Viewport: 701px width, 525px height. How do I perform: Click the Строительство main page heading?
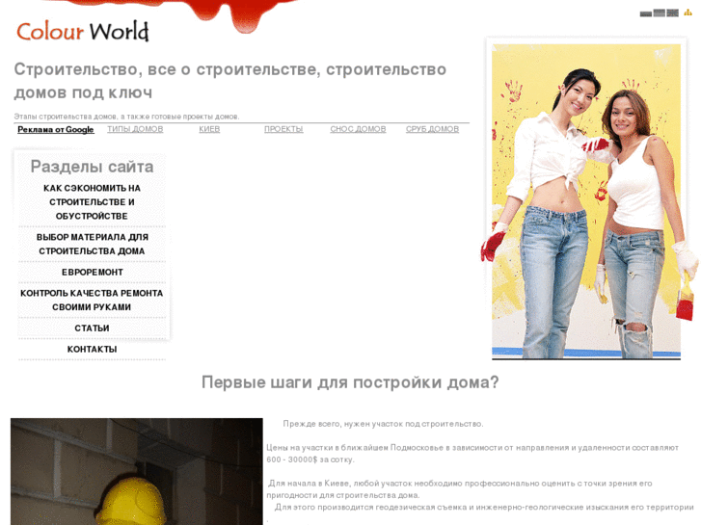coord(229,81)
